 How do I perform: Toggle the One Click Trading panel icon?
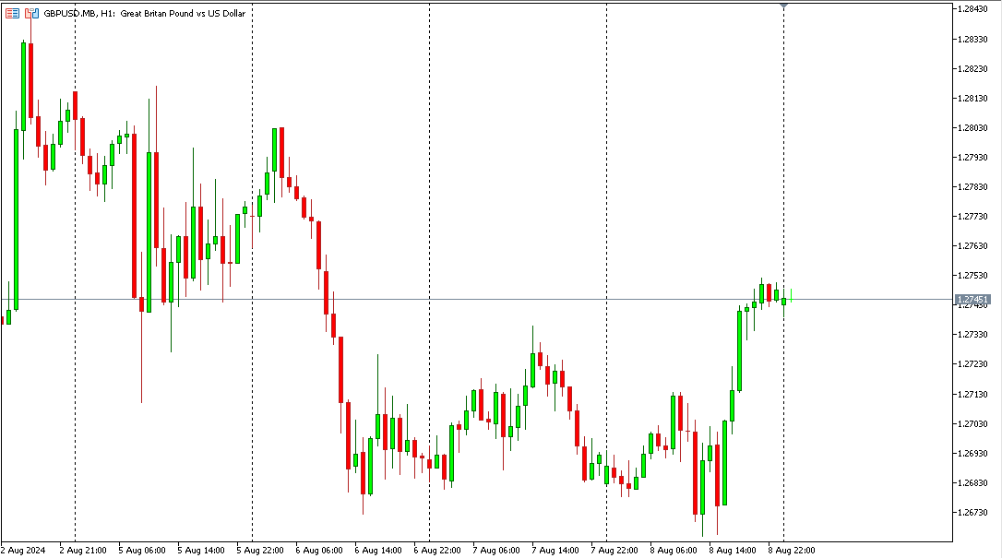[x=31, y=13]
